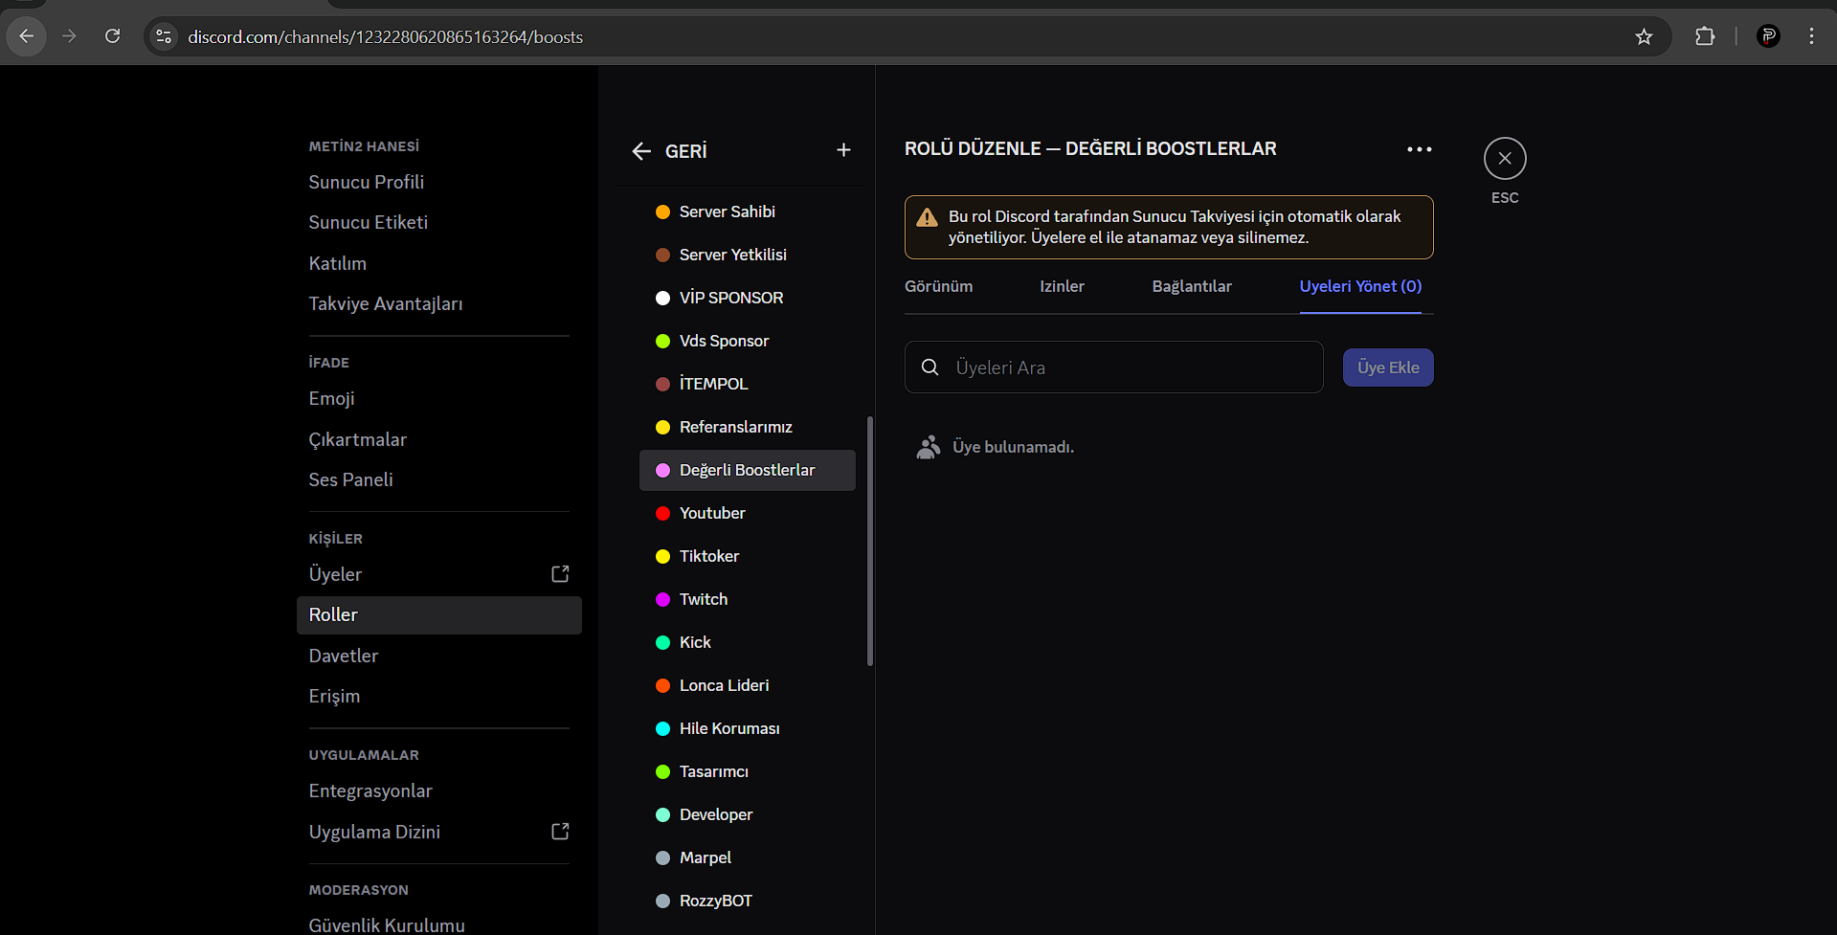
Task: Select the Twitch role
Action: (748, 599)
